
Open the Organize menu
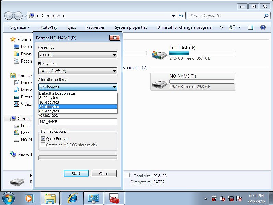[20, 27]
